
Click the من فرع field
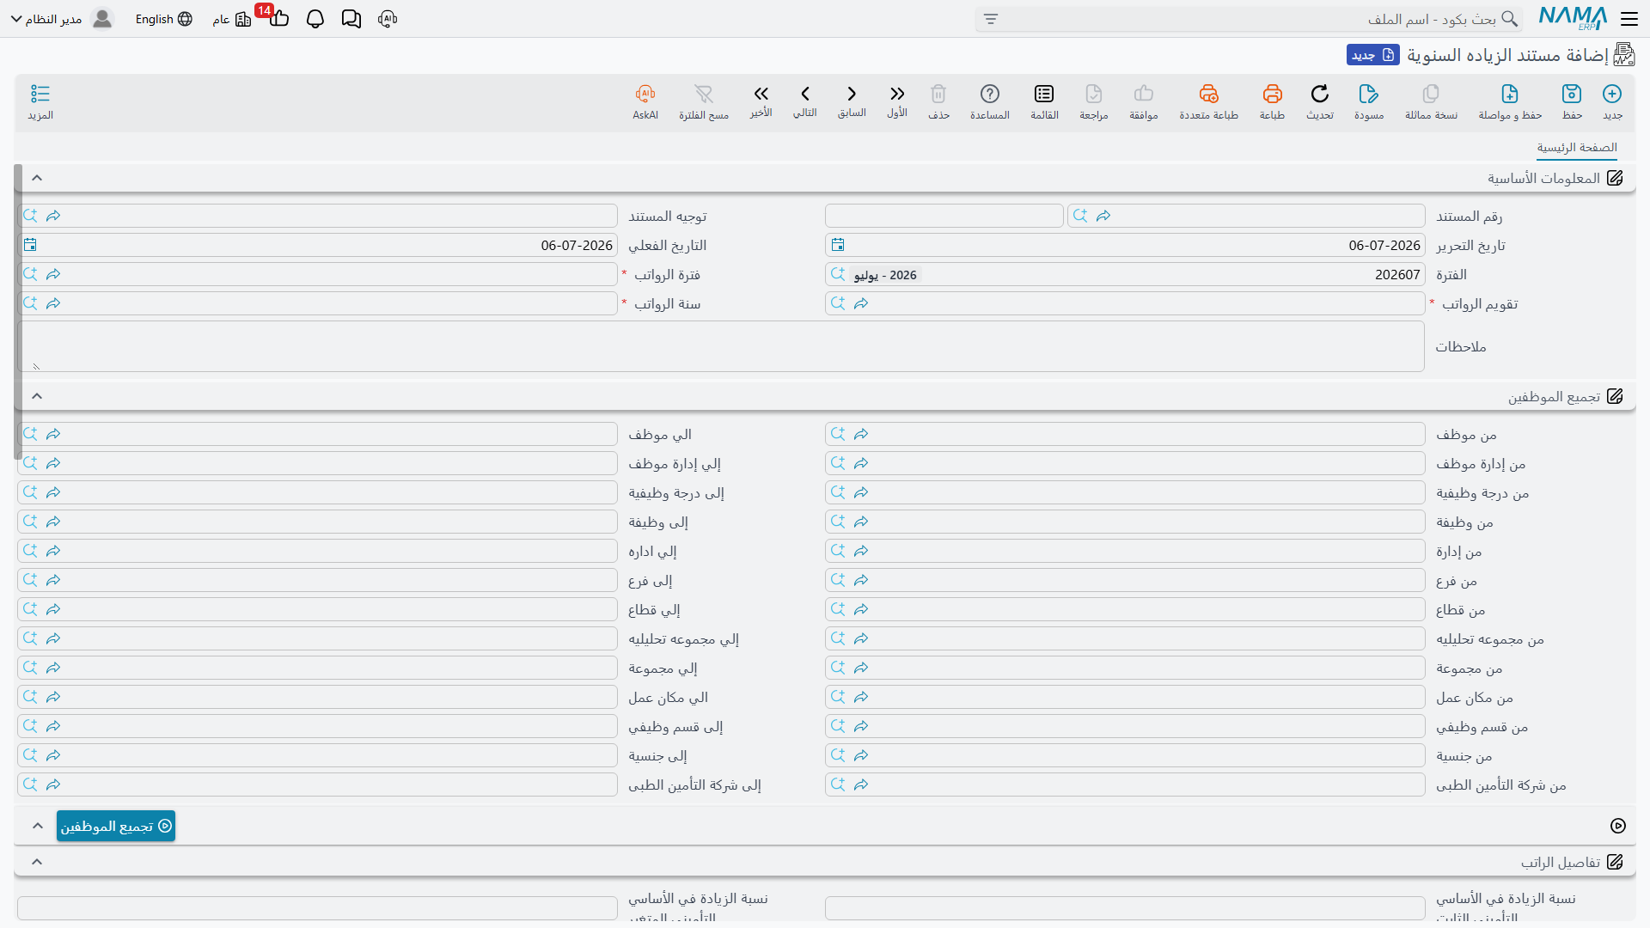point(1125,580)
